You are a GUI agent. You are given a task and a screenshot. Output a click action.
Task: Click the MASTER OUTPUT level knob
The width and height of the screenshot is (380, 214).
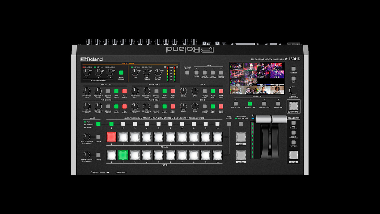158,72
